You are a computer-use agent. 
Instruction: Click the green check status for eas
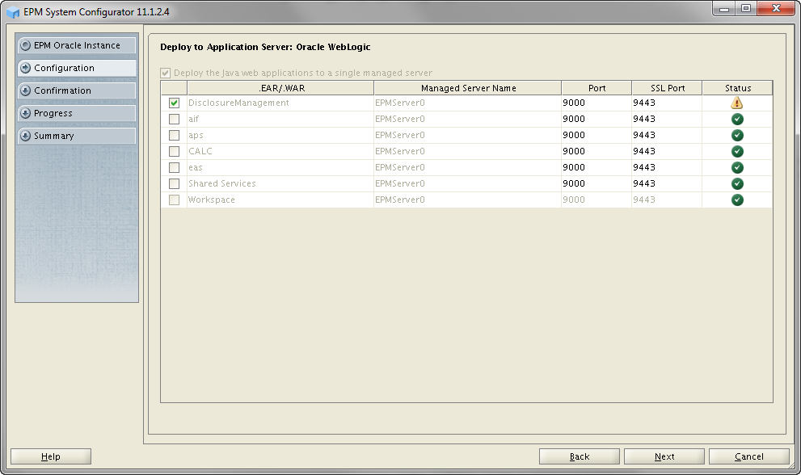[737, 167]
